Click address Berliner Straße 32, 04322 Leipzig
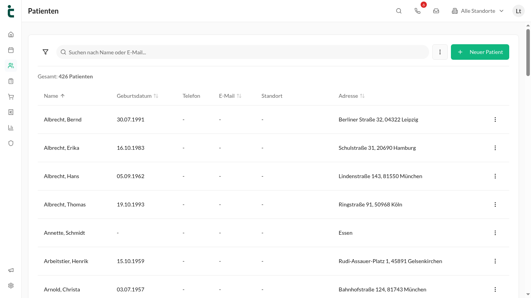 pyautogui.click(x=378, y=120)
